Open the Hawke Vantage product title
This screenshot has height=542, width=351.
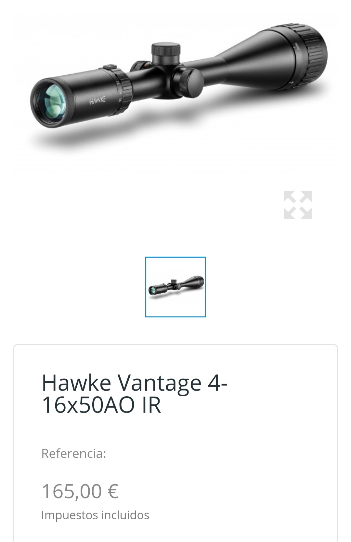pyautogui.click(x=134, y=393)
